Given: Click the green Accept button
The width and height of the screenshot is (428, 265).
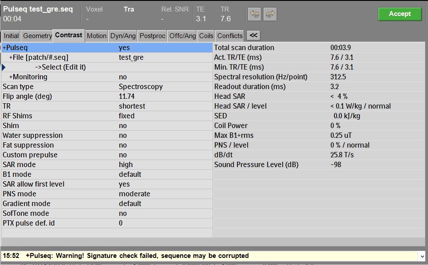Looking at the screenshot, I should [x=400, y=14].
